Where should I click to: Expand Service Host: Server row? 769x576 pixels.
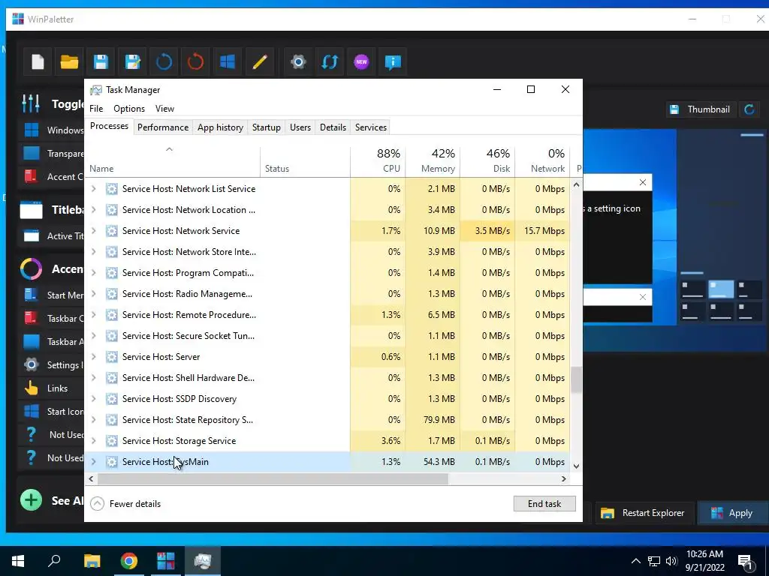point(94,356)
